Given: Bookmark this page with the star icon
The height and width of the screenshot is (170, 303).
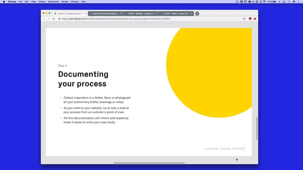Looking at the screenshot, I should point(244,19).
